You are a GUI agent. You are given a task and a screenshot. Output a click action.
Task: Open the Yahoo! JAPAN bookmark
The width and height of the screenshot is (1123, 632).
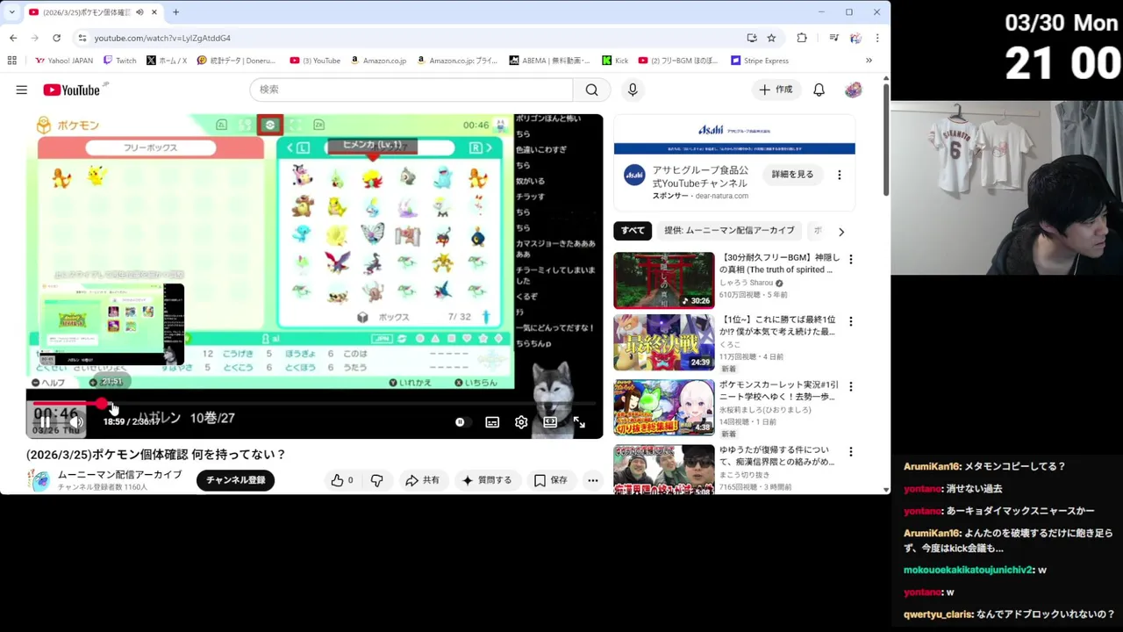[64, 61]
